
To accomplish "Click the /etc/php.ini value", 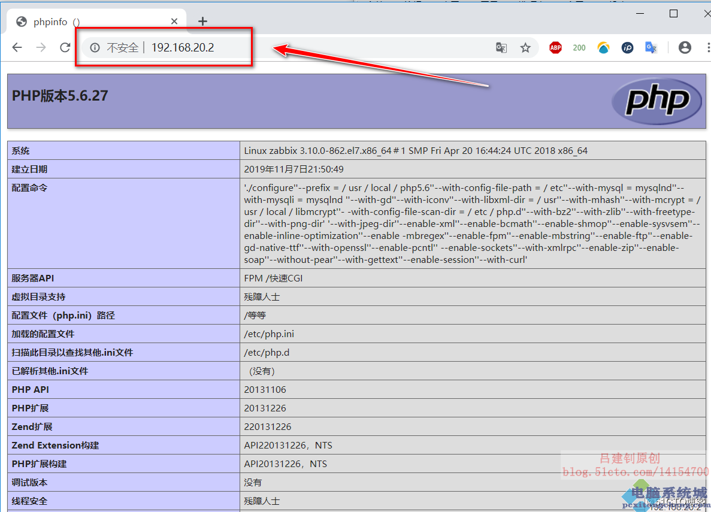I will [x=269, y=334].
